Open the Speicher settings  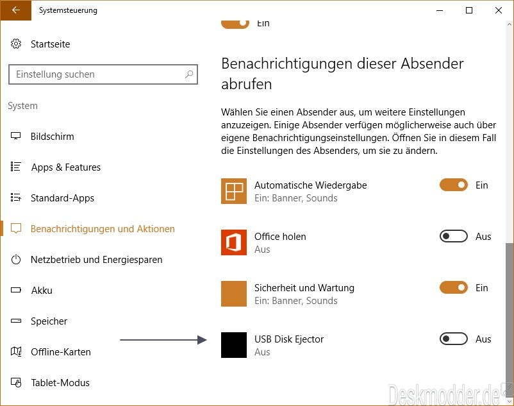click(49, 321)
